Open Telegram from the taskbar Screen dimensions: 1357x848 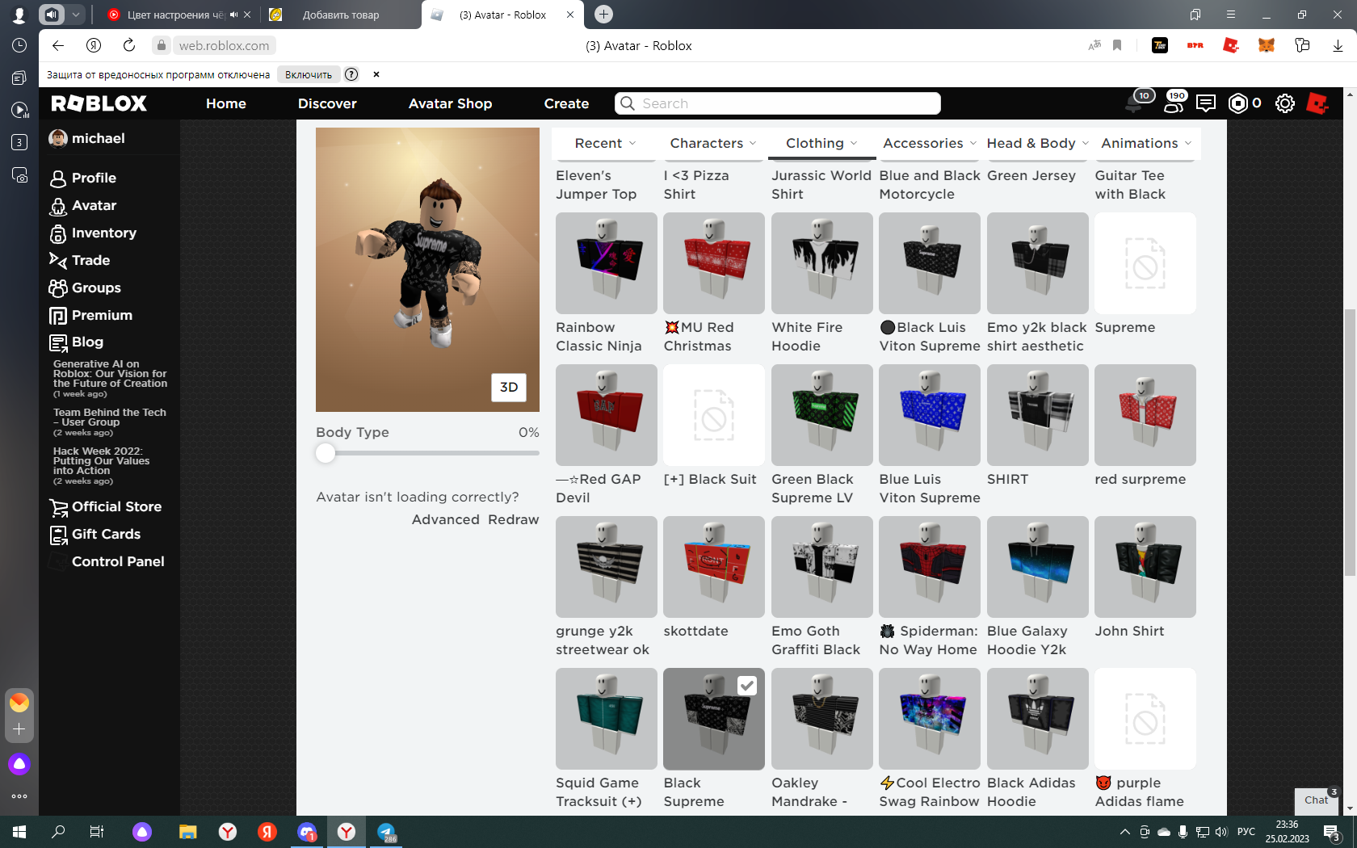pos(386,832)
